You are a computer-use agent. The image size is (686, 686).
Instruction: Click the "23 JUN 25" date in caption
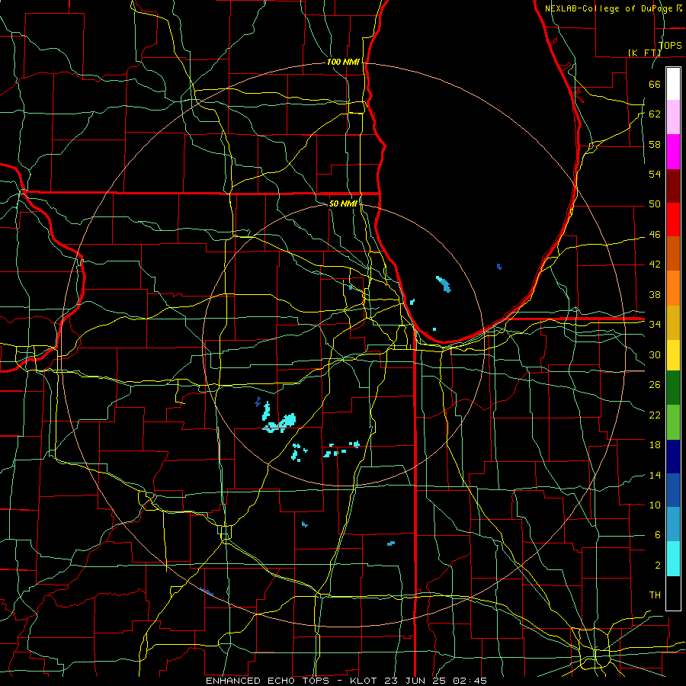point(416,681)
